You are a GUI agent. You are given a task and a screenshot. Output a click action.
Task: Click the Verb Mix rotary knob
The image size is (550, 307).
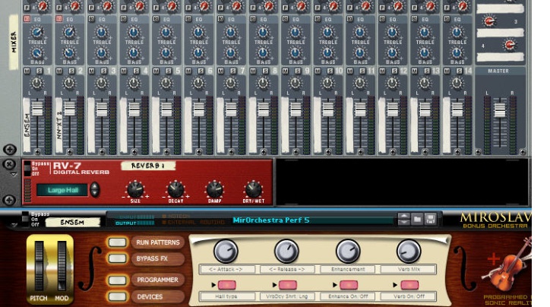[409, 252]
